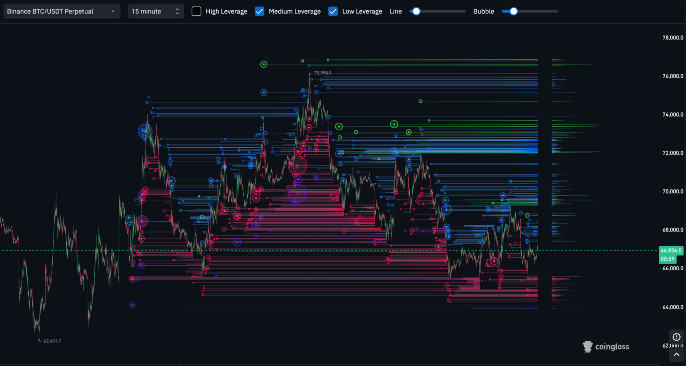
Task: Click the 68,000.0 price axis label
Action: 673,230
